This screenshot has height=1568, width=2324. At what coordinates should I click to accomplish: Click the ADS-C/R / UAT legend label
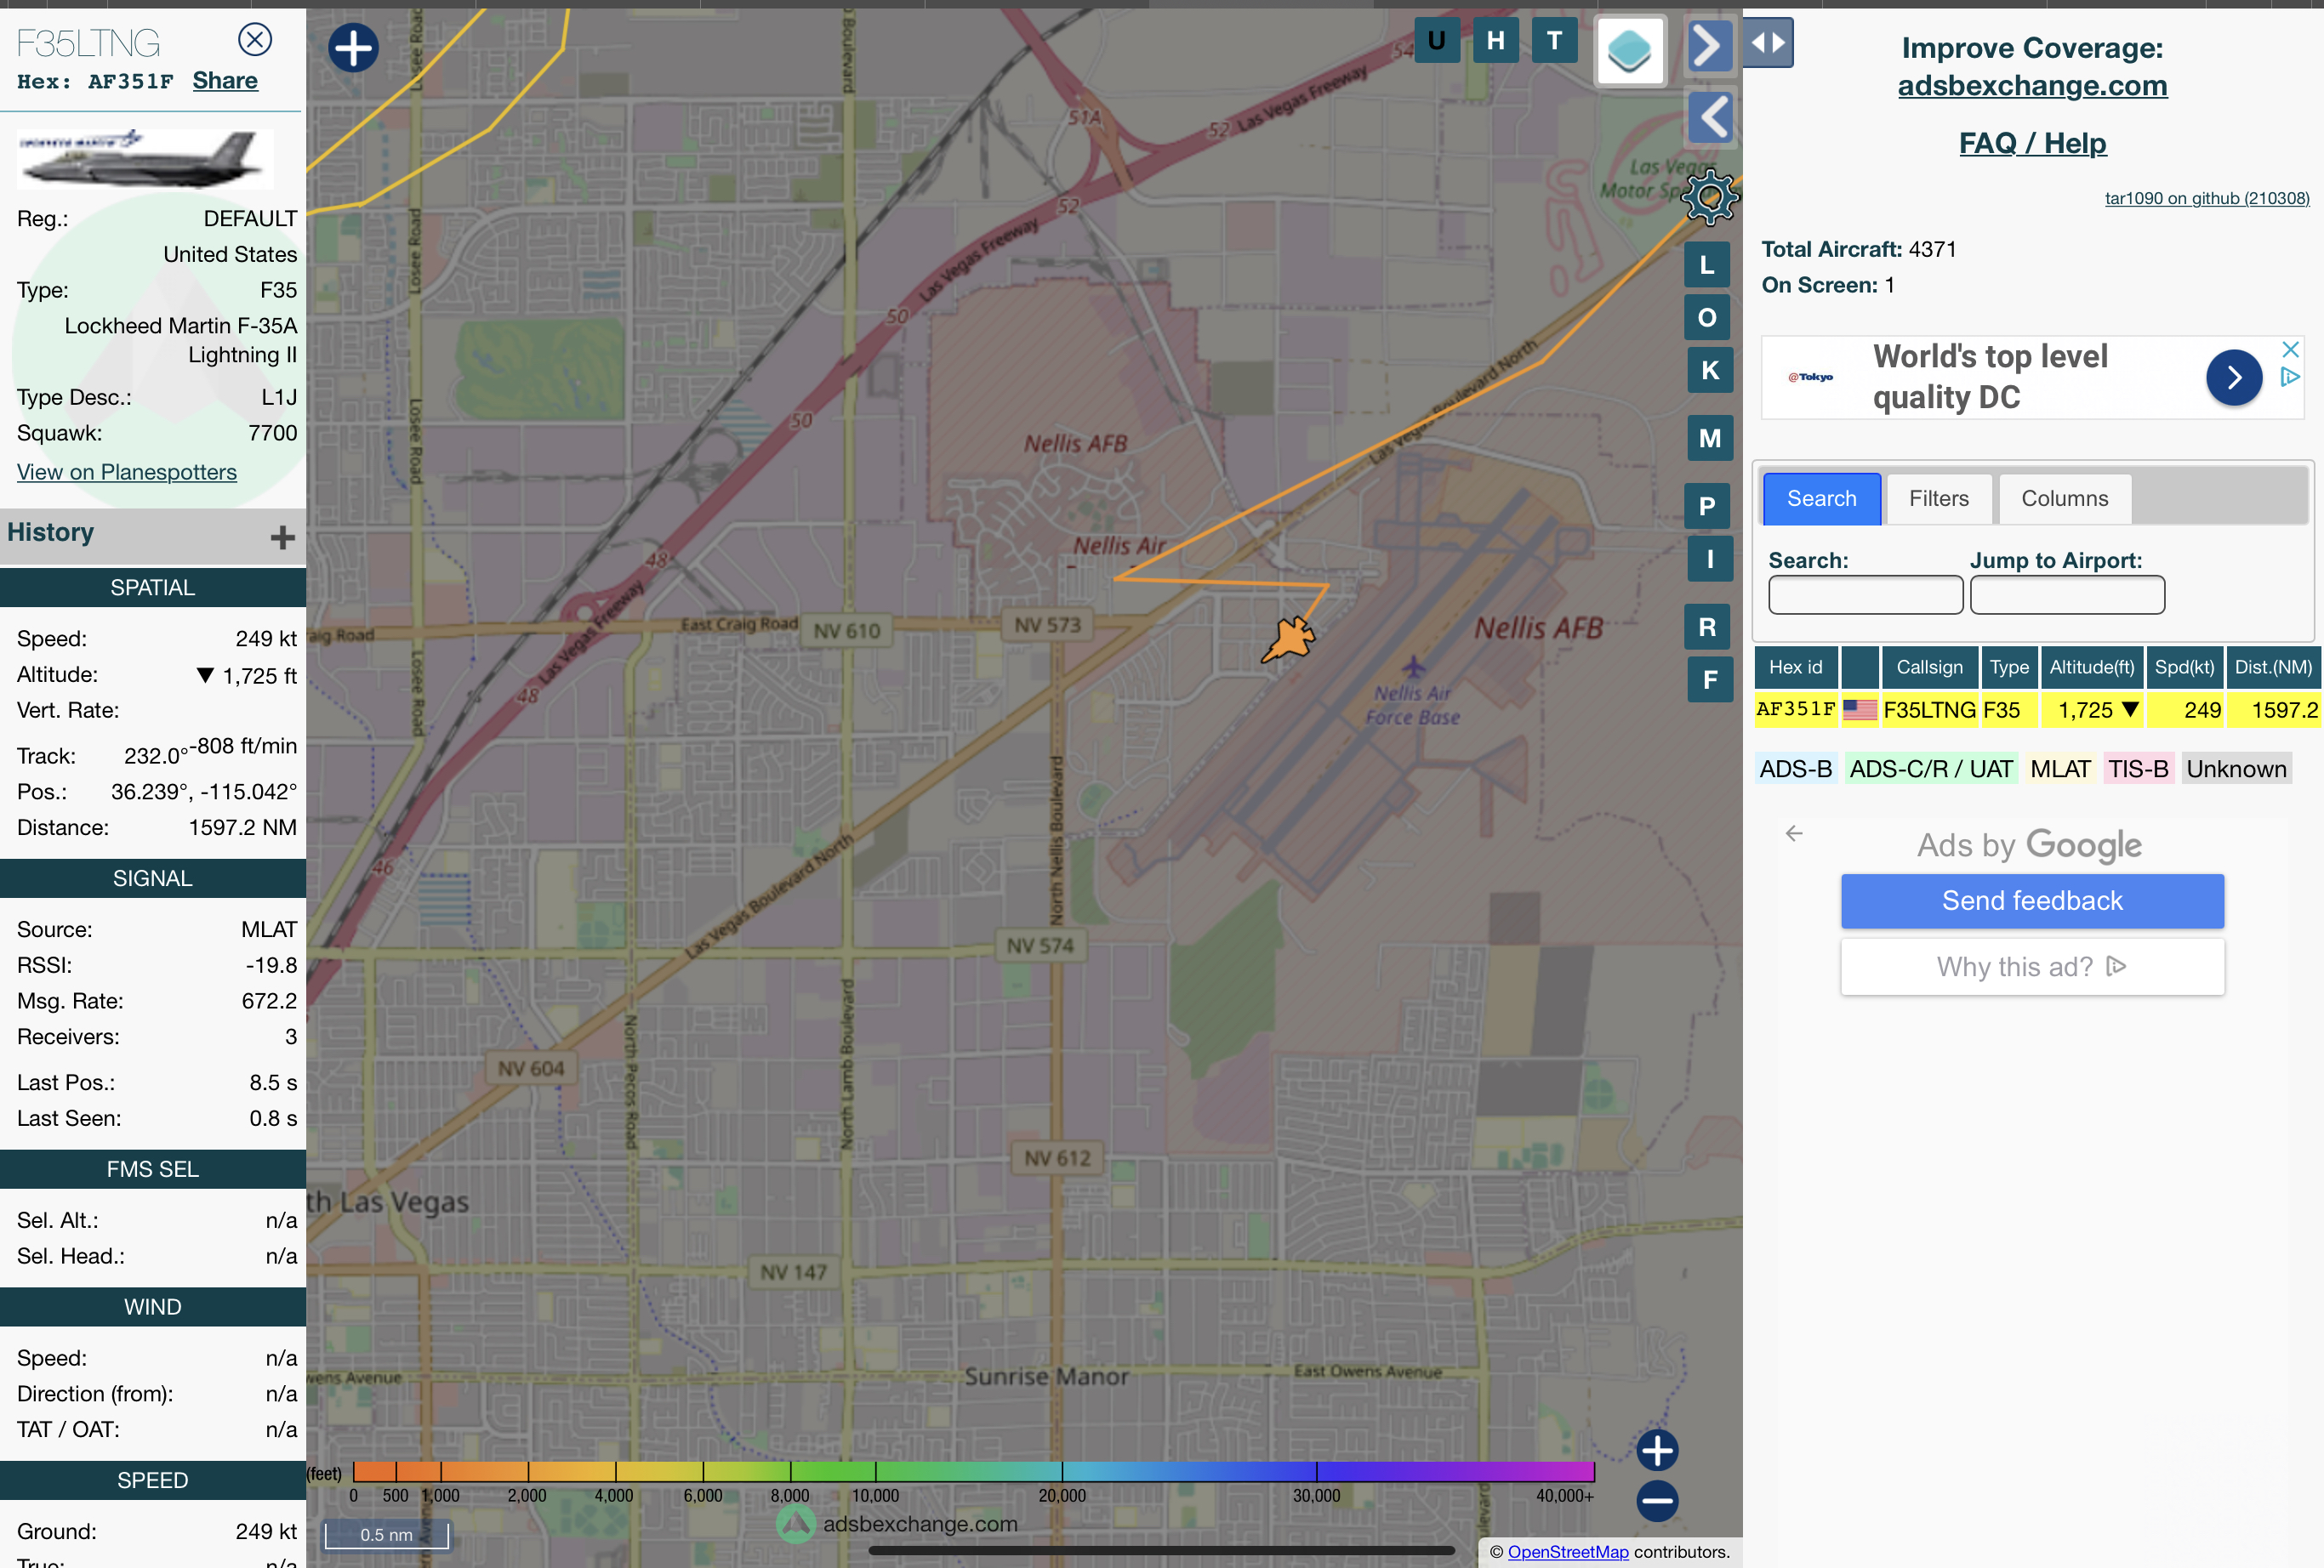[1930, 769]
